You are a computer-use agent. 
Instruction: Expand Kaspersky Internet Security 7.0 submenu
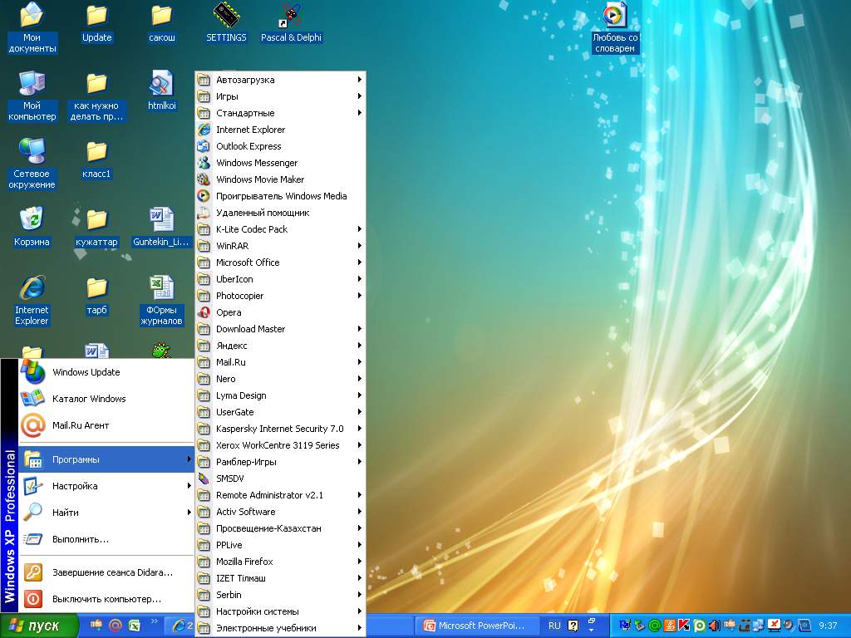[279, 429]
